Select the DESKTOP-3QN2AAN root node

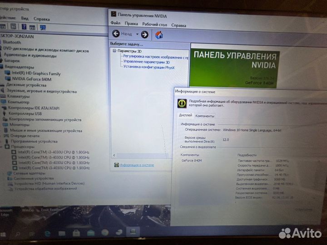tap(17, 36)
